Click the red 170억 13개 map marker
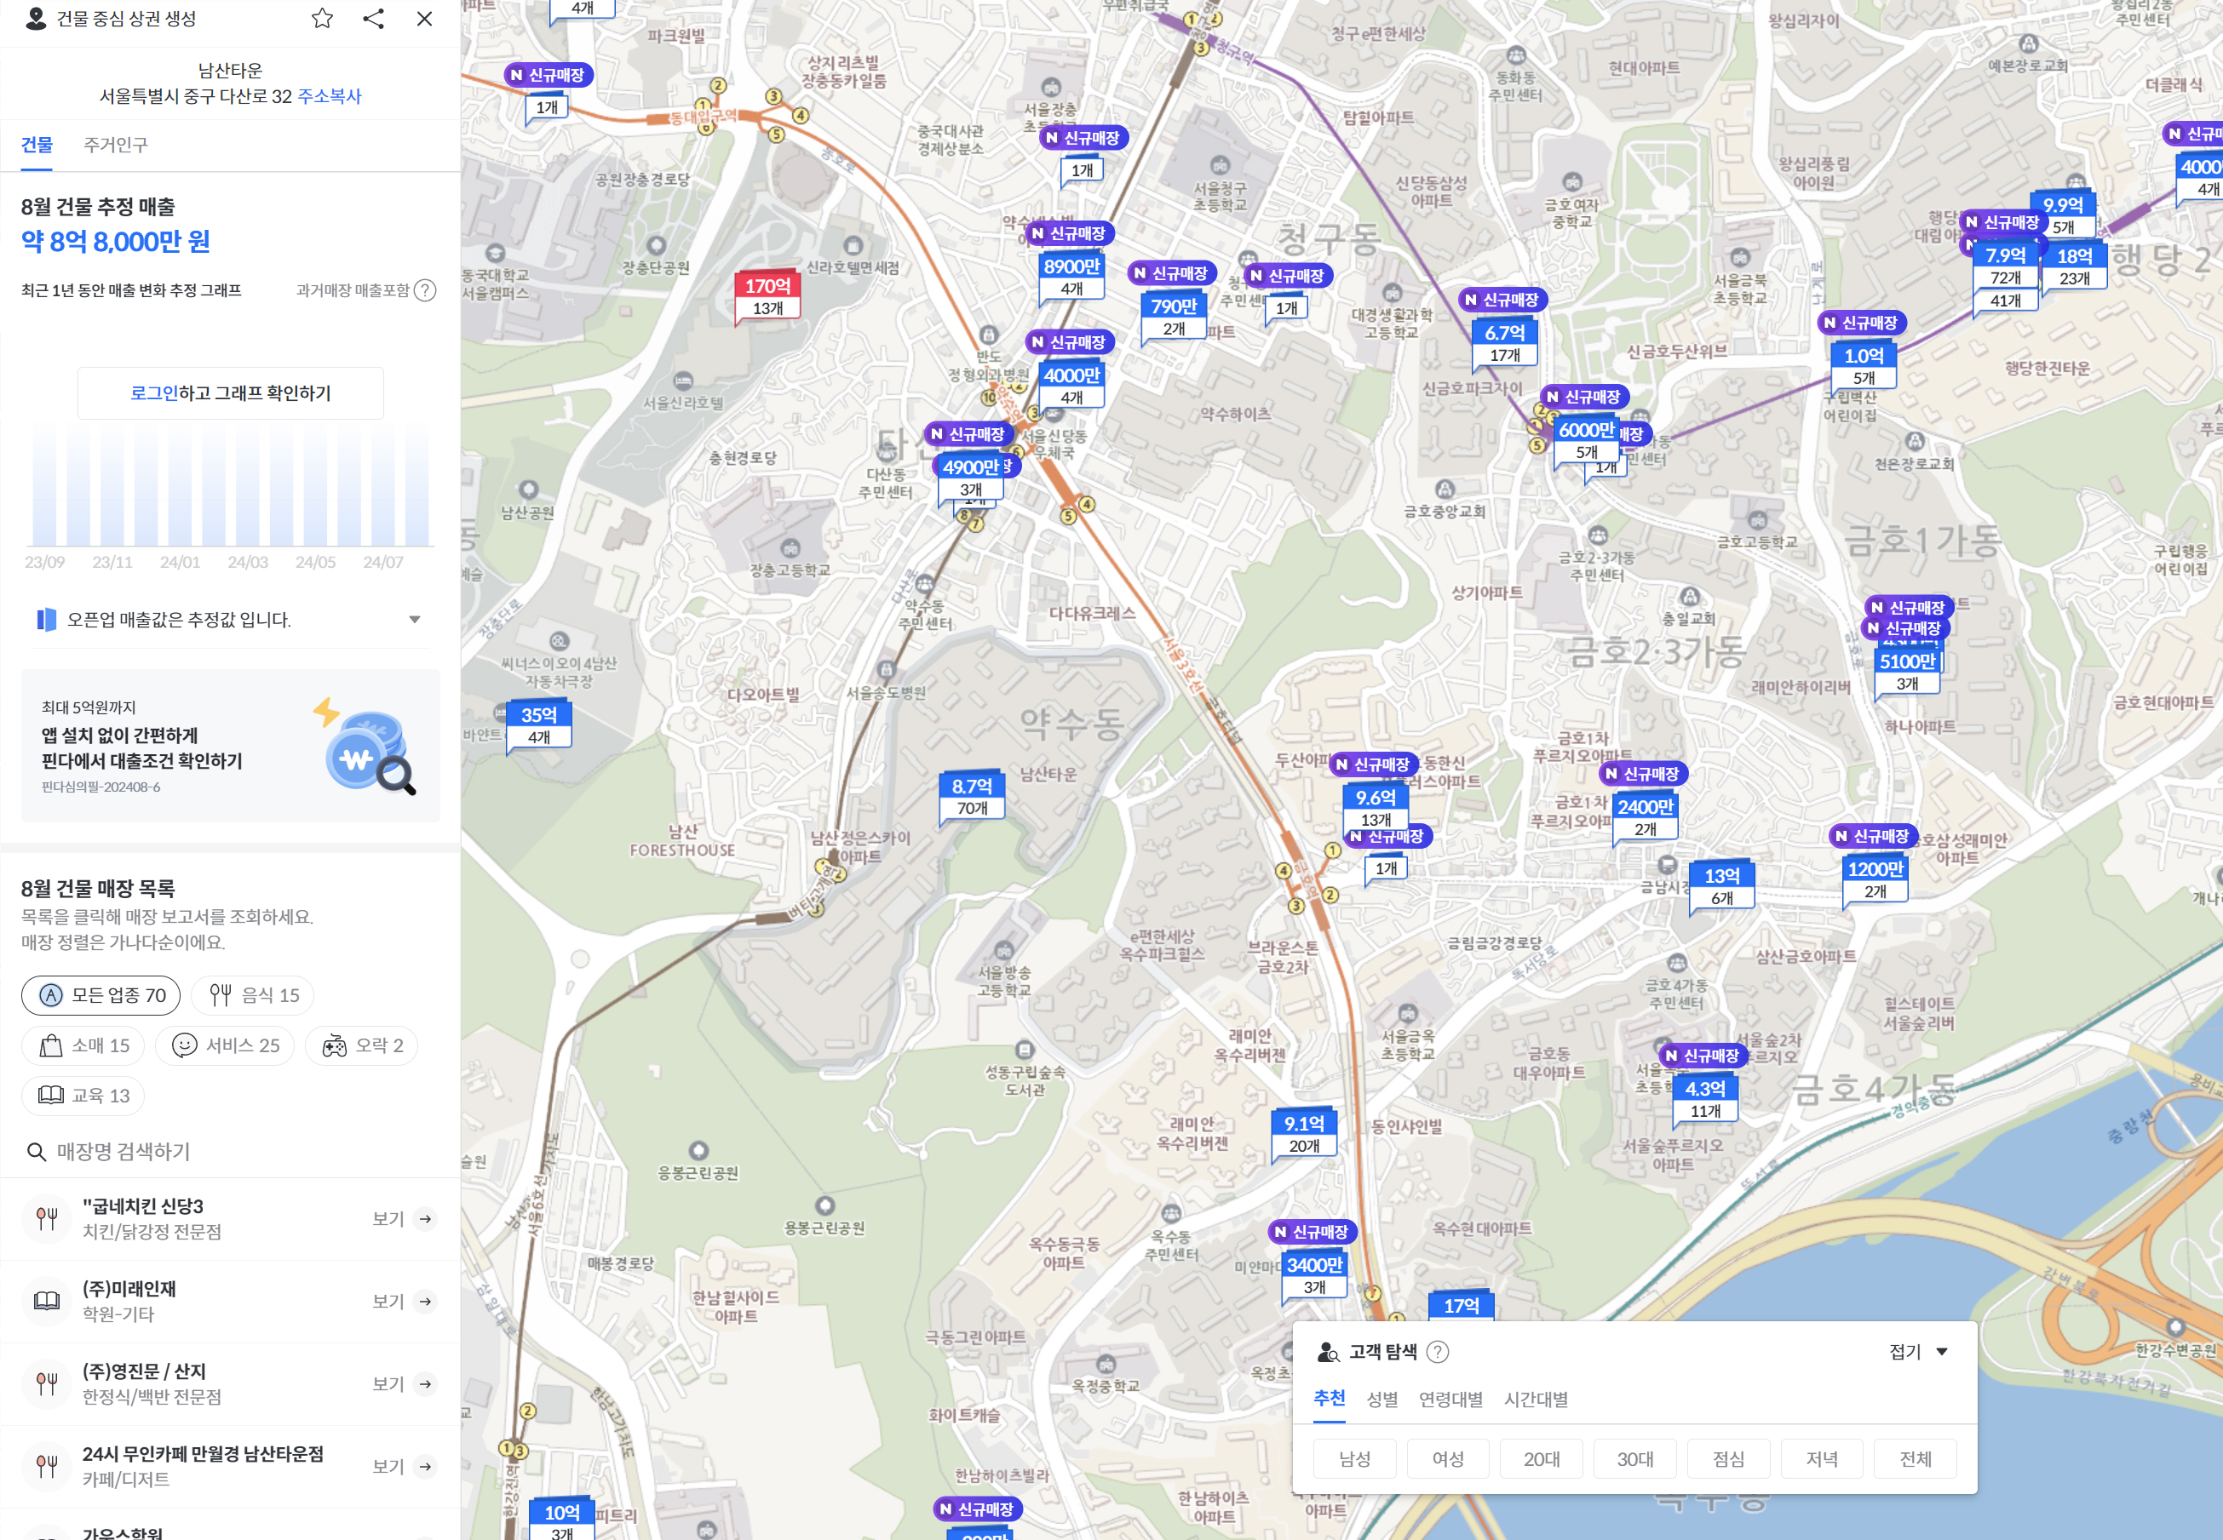Screen dimensions: 2223x1540 (x=767, y=296)
